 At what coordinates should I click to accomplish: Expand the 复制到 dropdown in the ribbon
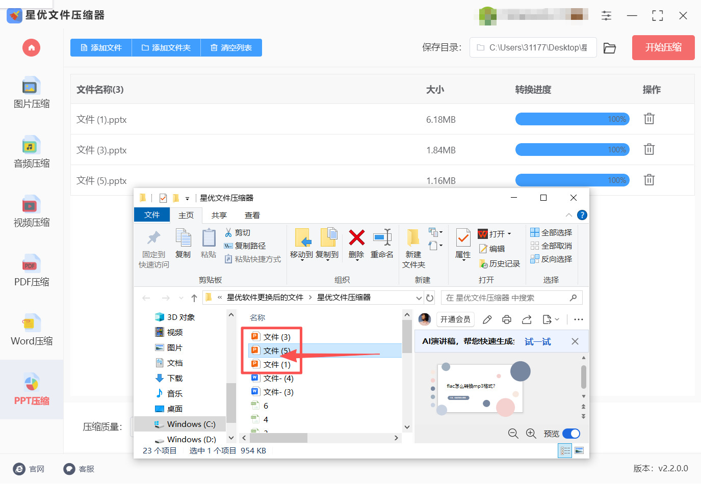(327, 260)
